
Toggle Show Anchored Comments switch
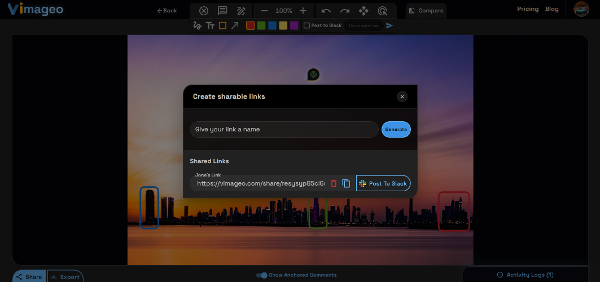coord(262,275)
